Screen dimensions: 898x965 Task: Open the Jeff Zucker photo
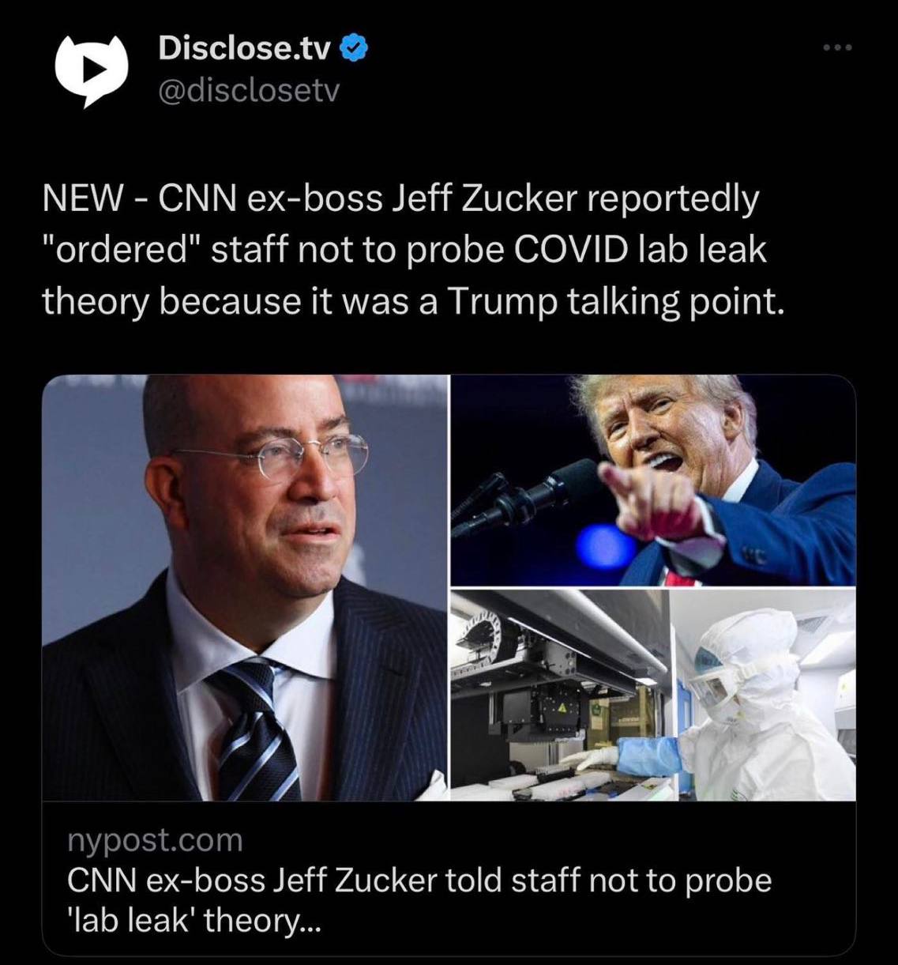tap(246, 588)
